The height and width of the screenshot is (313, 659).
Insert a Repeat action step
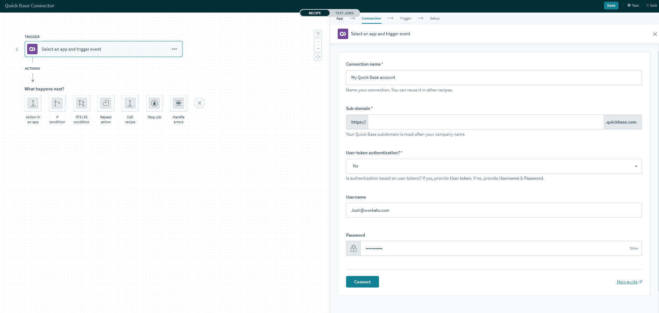pyautogui.click(x=106, y=103)
